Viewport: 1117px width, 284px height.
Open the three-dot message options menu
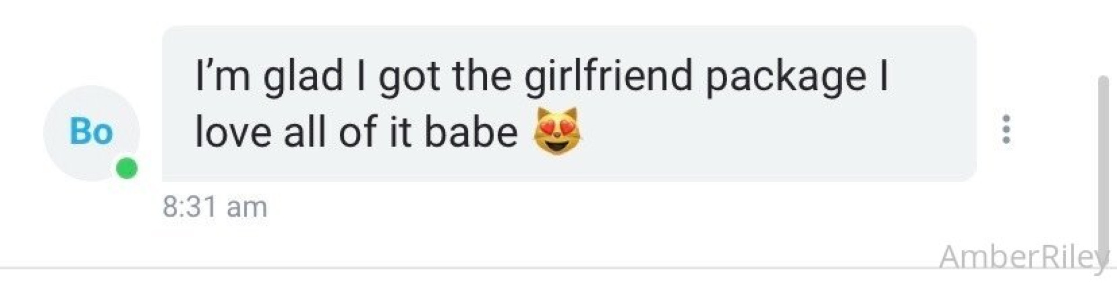(1006, 130)
